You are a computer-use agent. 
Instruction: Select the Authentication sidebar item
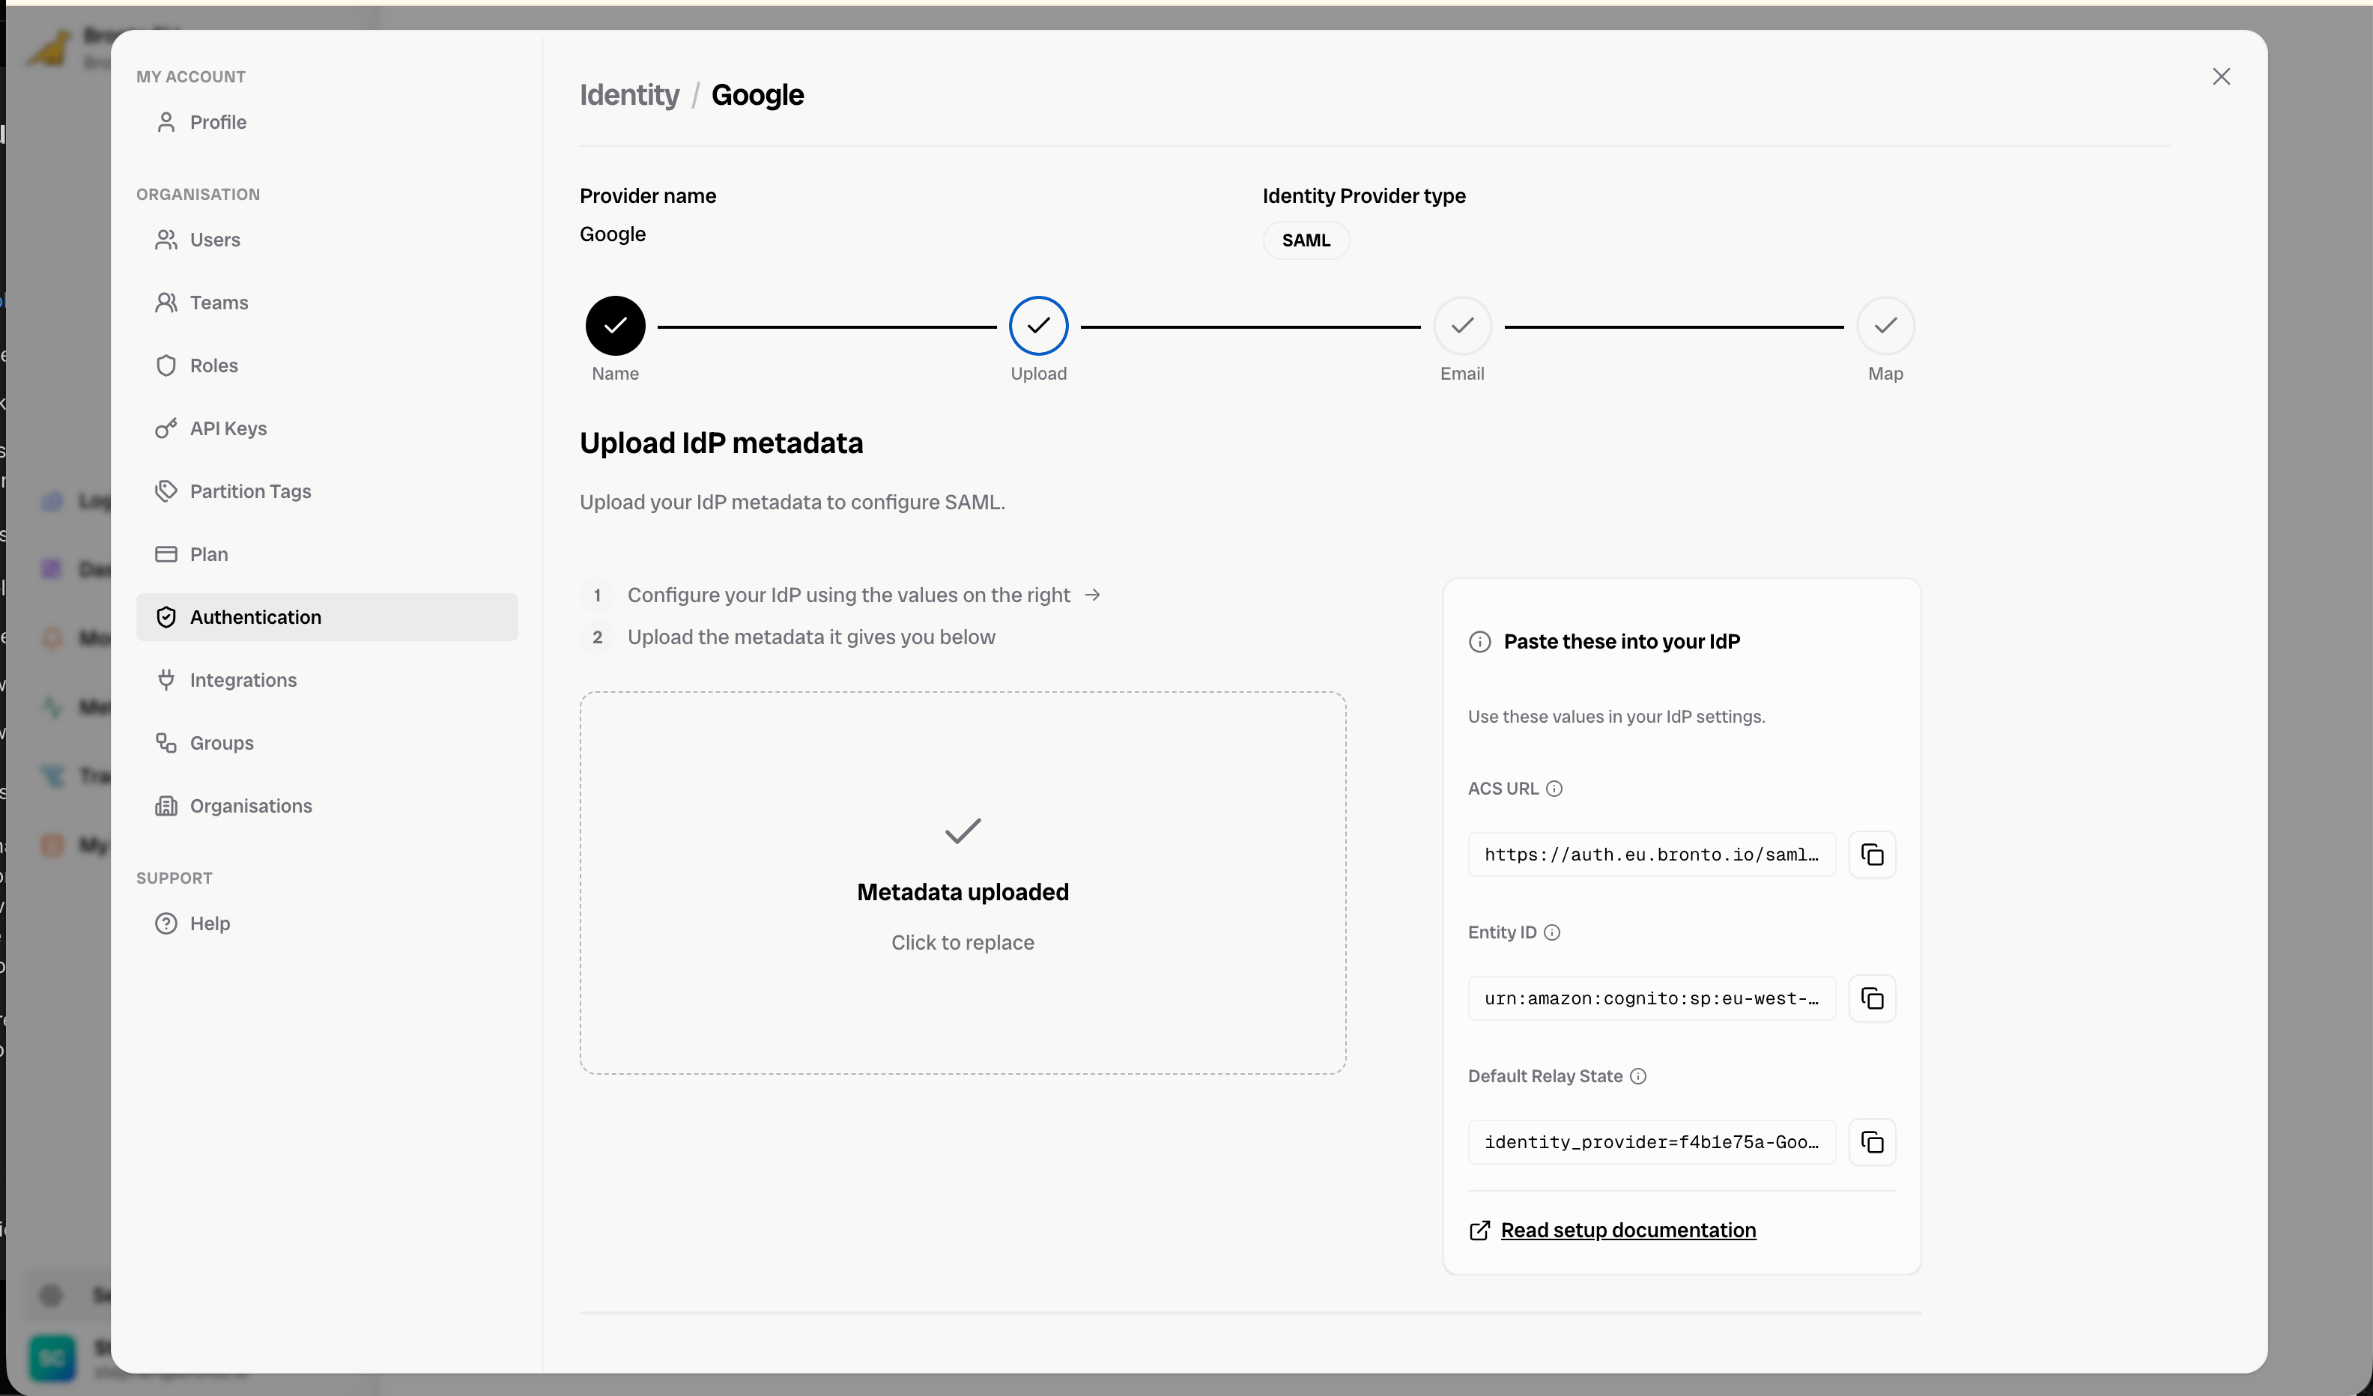pyautogui.click(x=326, y=618)
